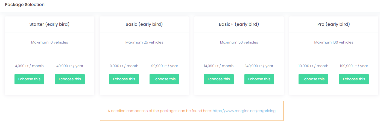The height and width of the screenshot is (123, 380).
Task: Choose the Starter yearly 49,900 Ft plan
Action: click(x=70, y=79)
